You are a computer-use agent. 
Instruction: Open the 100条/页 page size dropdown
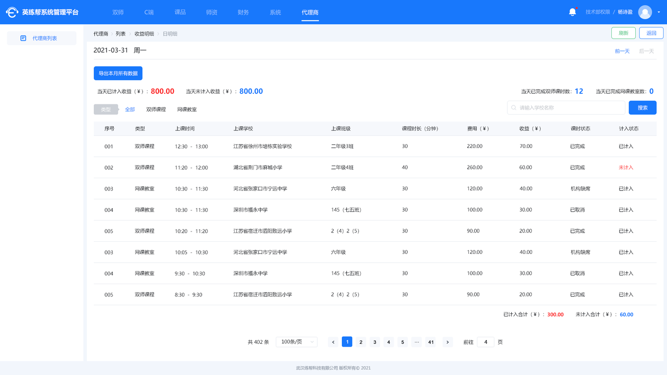coord(297,342)
